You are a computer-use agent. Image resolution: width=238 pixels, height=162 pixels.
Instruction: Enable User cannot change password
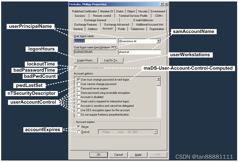tap(78, 84)
